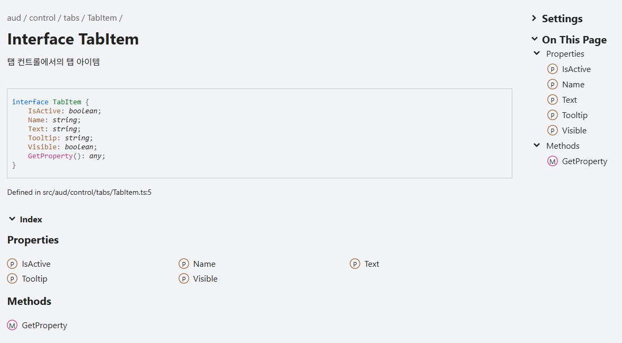This screenshot has height=343, width=622.
Task: Collapse the On This Page section
Action: (534, 39)
